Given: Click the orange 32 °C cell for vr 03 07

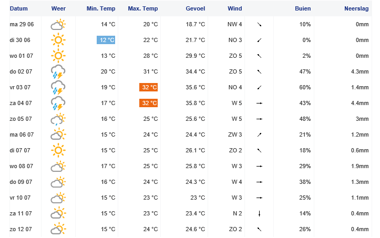Looking at the screenshot, I should pos(149,87).
